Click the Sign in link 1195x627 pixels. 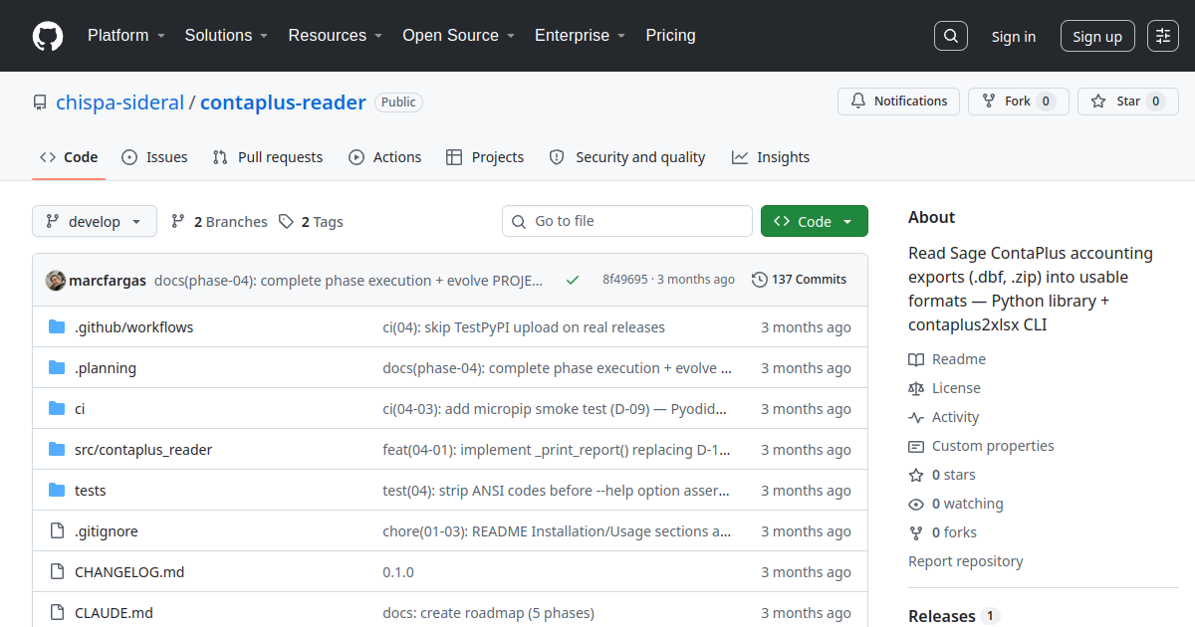1014,36
